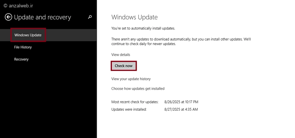Open Choose how updates get installed
Viewport: 295px width, 138px height.
(138, 89)
